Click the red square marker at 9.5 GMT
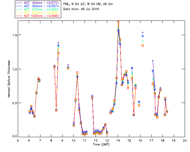This screenshot has width=190, height=152. tap(68, 68)
